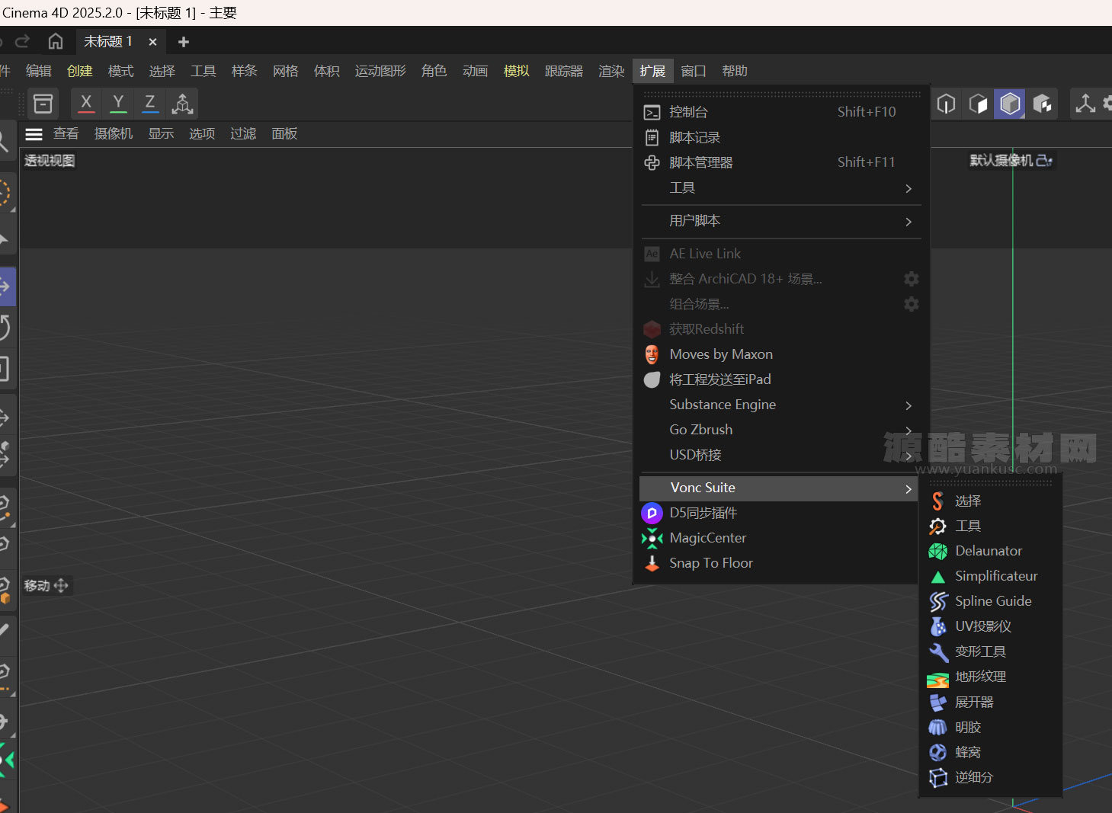Image resolution: width=1112 pixels, height=813 pixels.
Task: Select the highlighted polygons mode hexagon icon
Action: pyautogui.click(x=1010, y=104)
